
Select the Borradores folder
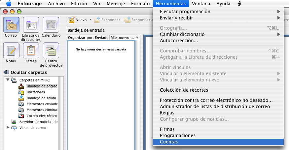click(36, 92)
